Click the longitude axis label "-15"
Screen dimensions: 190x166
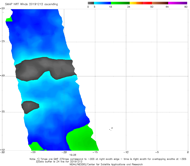95,152
